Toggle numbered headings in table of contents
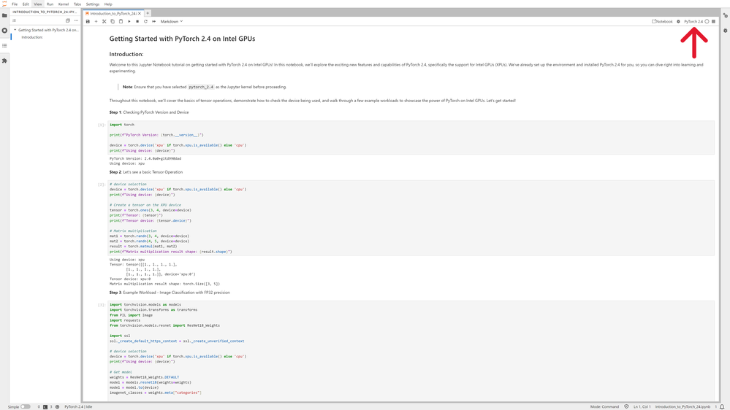This screenshot has height=410, width=730. click(14, 20)
